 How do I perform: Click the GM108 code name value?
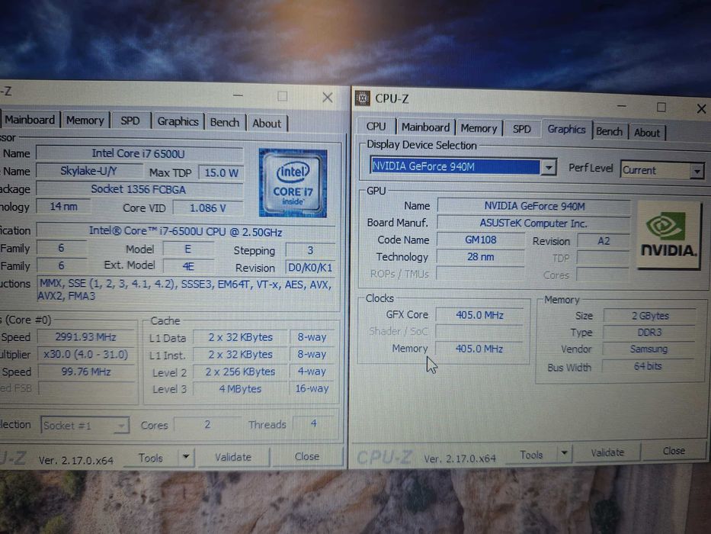(481, 240)
